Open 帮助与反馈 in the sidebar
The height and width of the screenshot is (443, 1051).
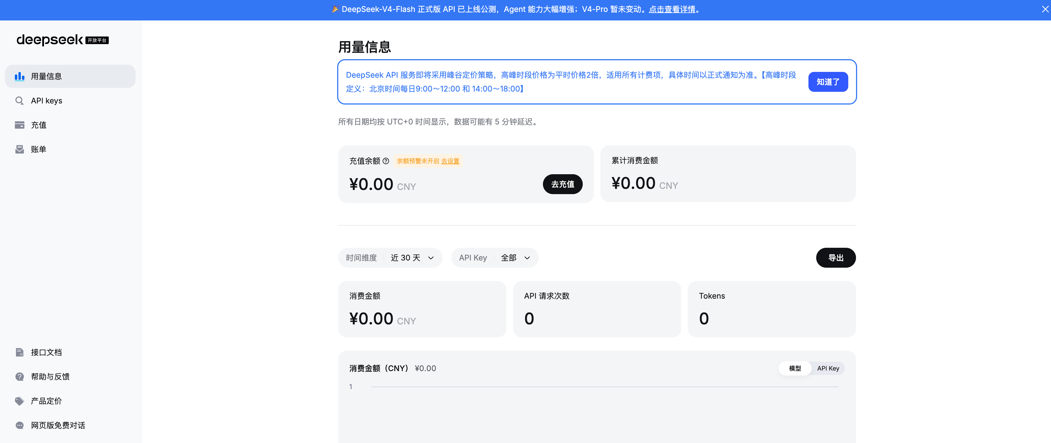[70, 377]
